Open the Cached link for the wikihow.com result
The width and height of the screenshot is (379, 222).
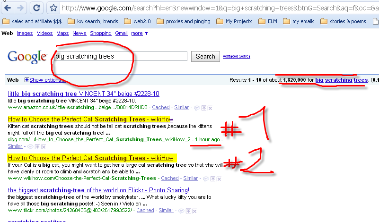(x=170, y=179)
